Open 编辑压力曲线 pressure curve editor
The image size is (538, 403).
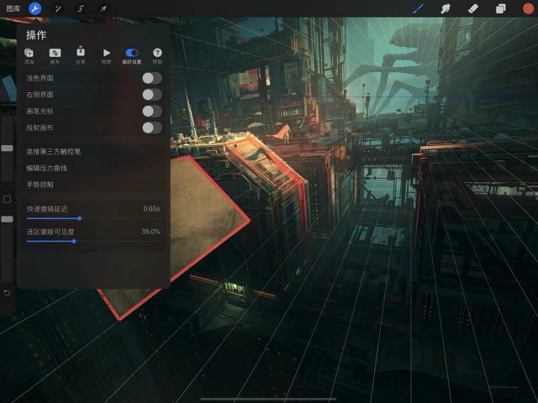(x=93, y=168)
